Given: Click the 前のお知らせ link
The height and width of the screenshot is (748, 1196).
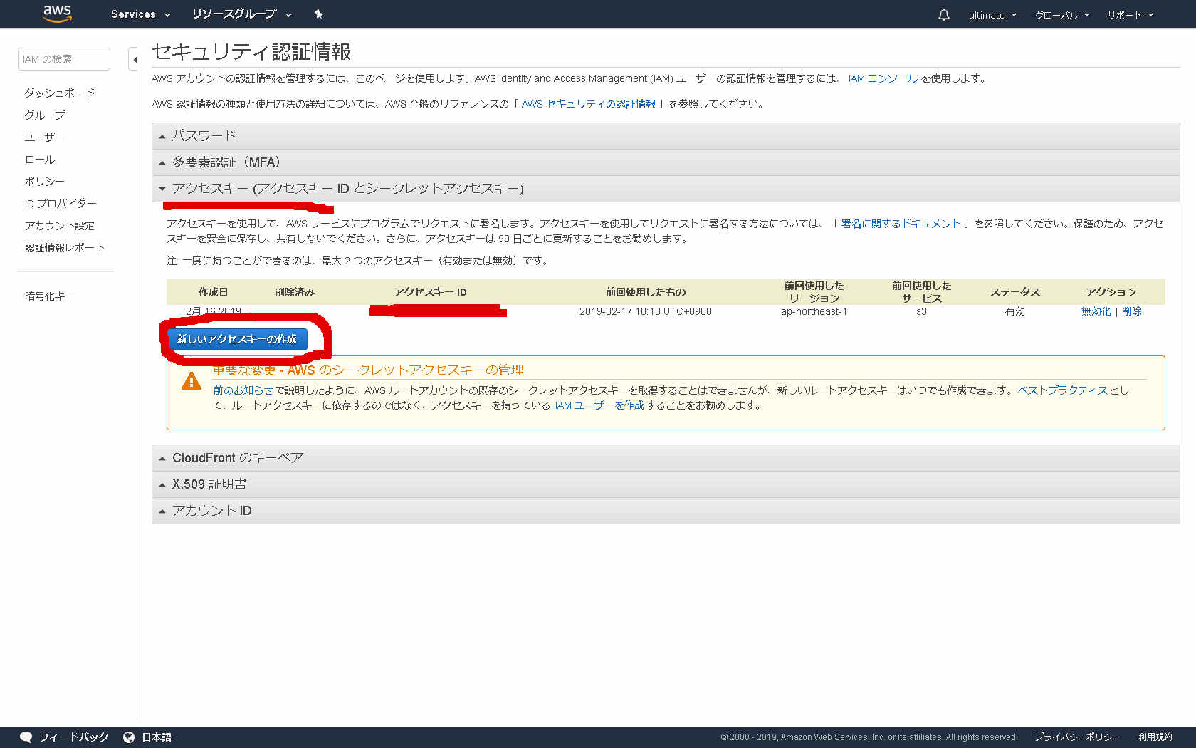Looking at the screenshot, I should click(x=243, y=390).
